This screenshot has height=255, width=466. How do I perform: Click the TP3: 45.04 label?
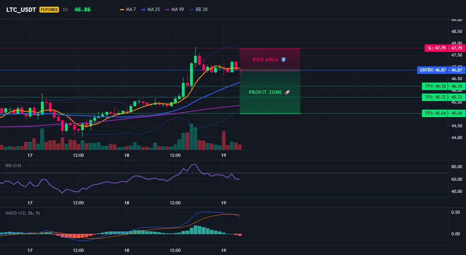coord(435,113)
